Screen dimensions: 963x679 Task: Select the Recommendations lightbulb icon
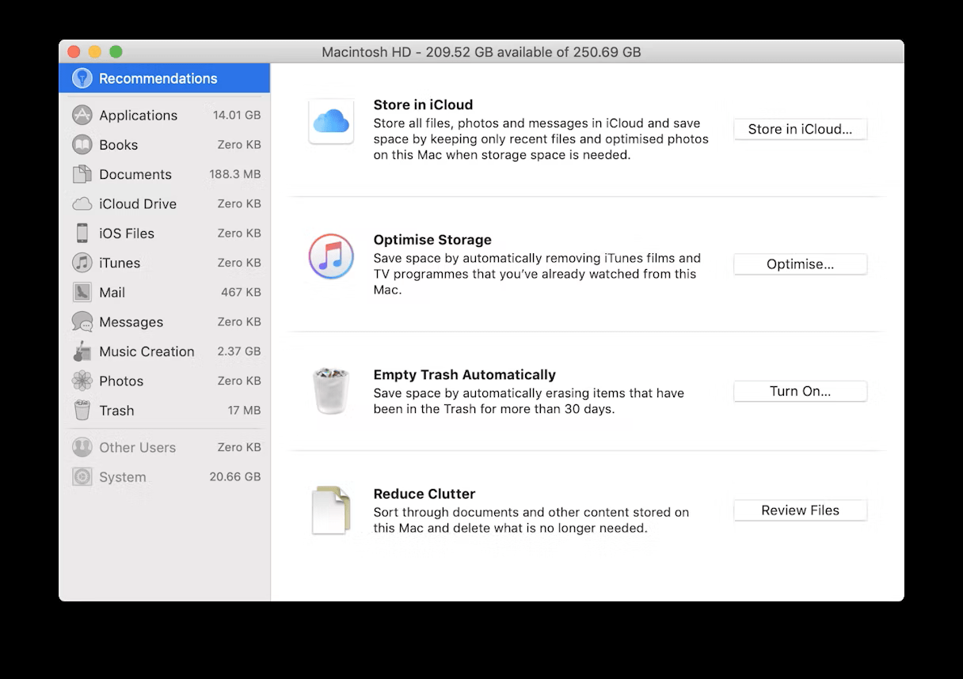tap(82, 78)
